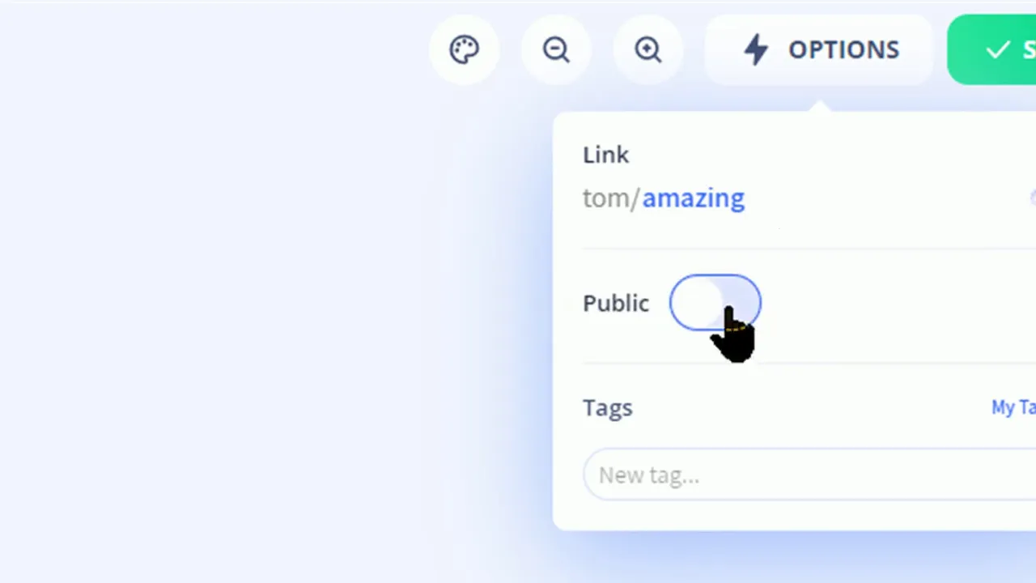Click the gray 'tom/' link prefix
The height and width of the screenshot is (583, 1036).
point(612,198)
